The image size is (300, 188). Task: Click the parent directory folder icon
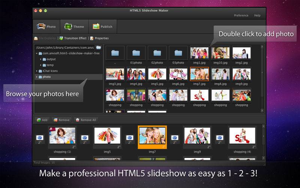[x=115, y=53]
